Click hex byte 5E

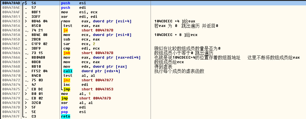pos(34,112)
